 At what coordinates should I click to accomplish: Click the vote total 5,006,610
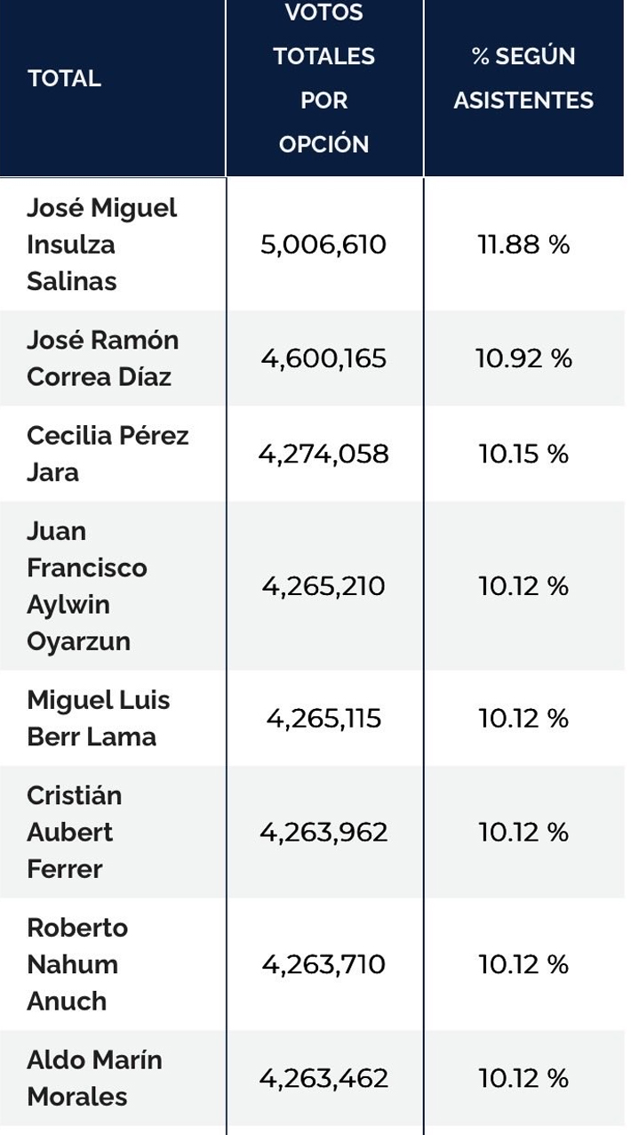pyautogui.click(x=323, y=245)
